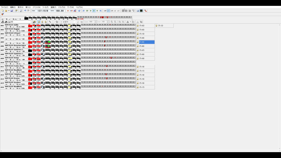Select the A14 Ocarina channel name
Screen dimensions: 281x158
12,78
